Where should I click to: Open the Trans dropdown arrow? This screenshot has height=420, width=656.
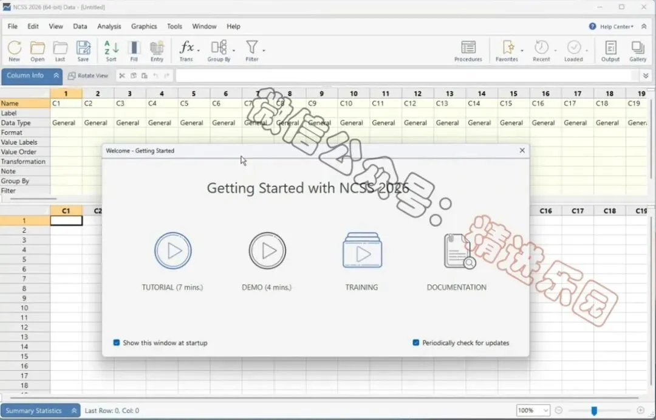coord(198,50)
